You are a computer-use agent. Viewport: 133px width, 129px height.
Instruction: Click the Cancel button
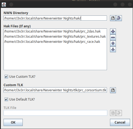tap(120, 122)
